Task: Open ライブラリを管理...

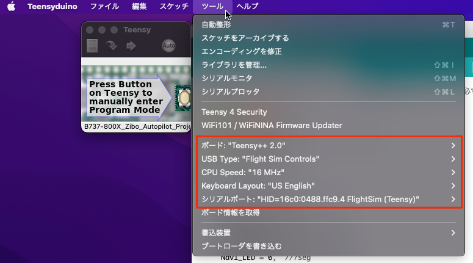Action: [x=328, y=65]
